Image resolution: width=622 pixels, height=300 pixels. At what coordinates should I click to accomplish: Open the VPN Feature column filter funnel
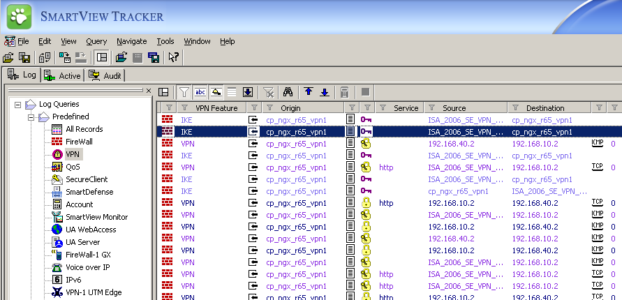pos(184,108)
